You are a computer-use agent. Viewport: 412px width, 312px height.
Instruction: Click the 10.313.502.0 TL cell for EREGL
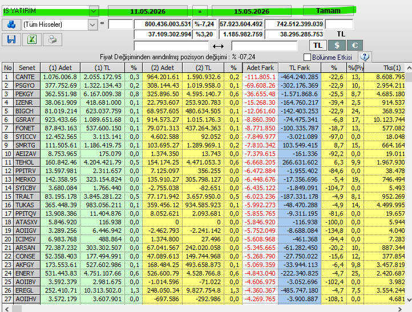(x=102, y=290)
